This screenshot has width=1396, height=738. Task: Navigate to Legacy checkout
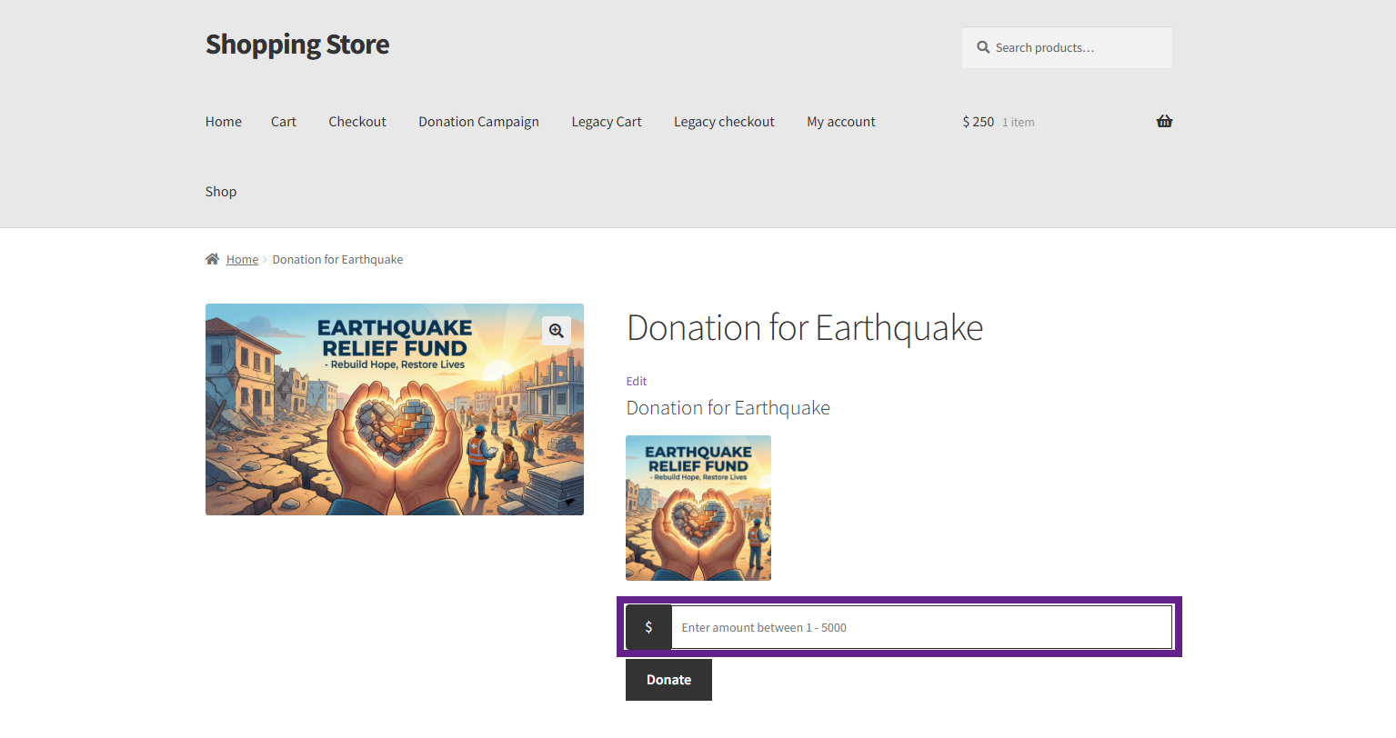[x=724, y=122]
